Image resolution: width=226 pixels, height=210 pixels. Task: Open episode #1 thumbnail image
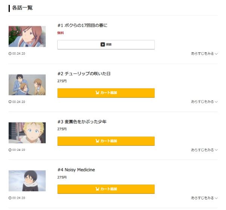click(27, 36)
